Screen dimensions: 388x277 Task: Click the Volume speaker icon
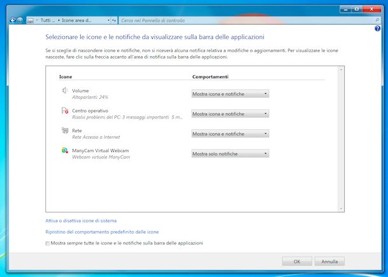(65, 90)
